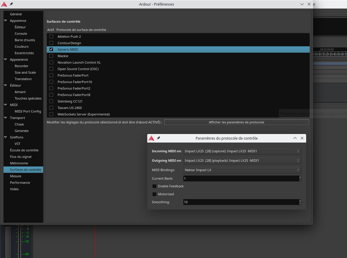Open the Général preferences page

pyautogui.click(x=16, y=14)
